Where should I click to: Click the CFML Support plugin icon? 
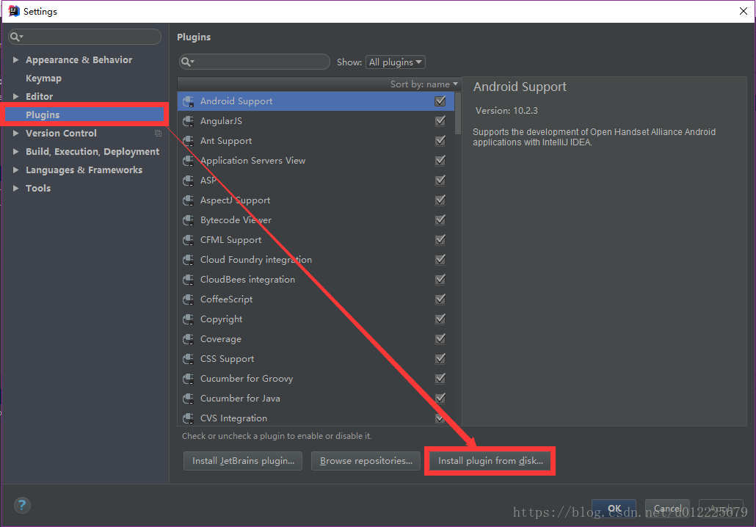(x=189, y=239)
